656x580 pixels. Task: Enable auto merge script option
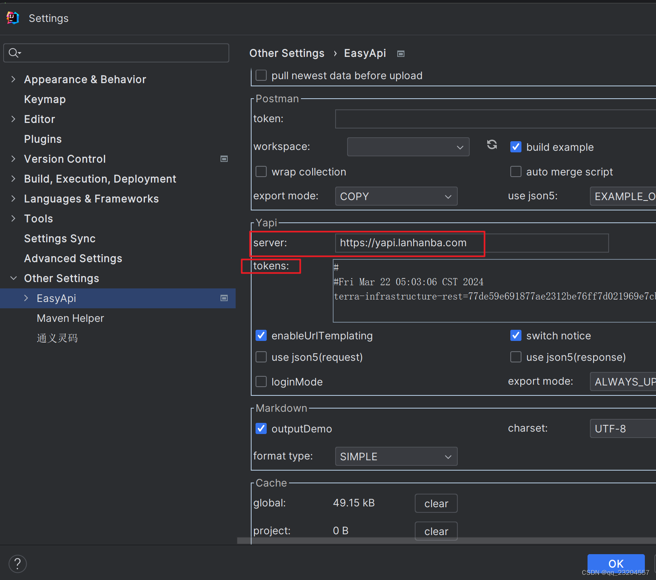pos(516,171)
